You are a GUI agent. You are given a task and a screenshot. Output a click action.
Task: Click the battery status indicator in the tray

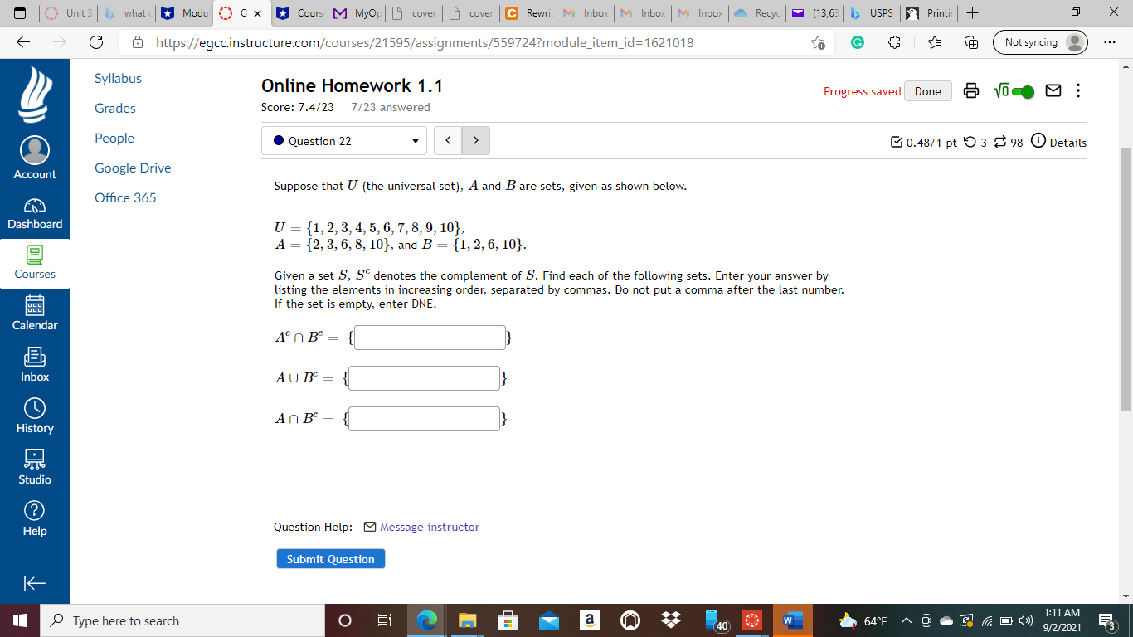[1007, 620]
